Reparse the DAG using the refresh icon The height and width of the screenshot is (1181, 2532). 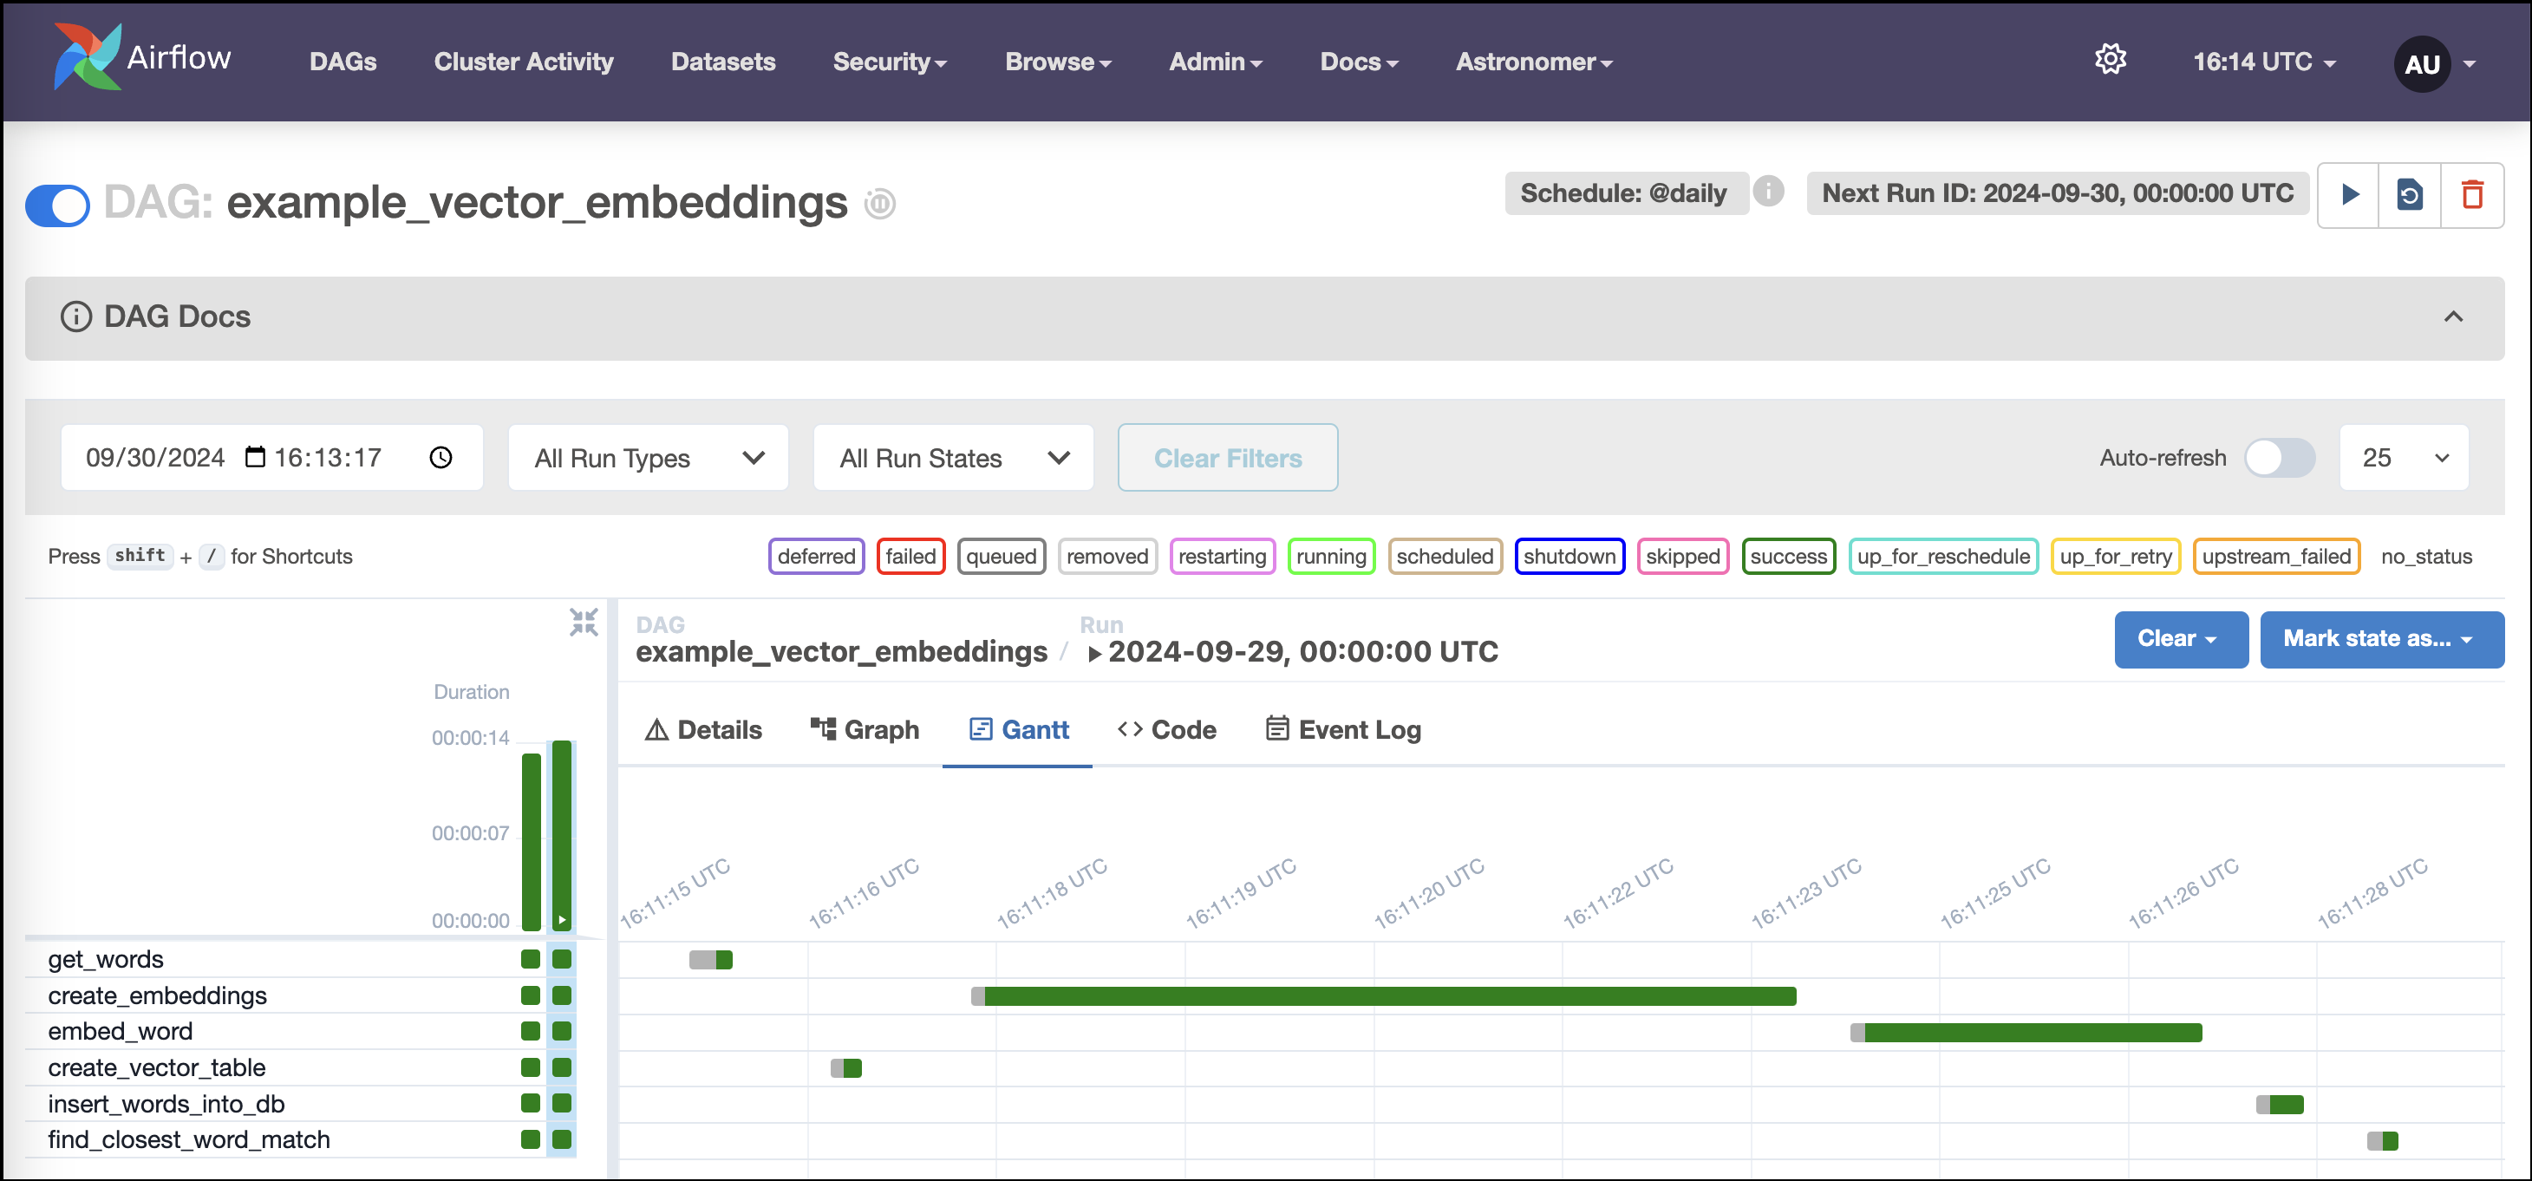(x=2410, y=194)
